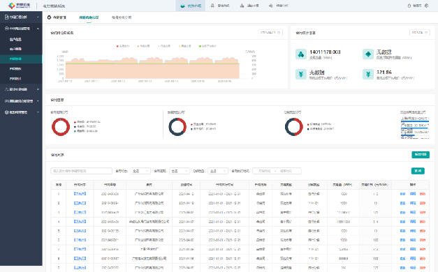438x272 pixels.
Task: Click the icon beside the 14011178.003 statistic
Action: (301, 54)
